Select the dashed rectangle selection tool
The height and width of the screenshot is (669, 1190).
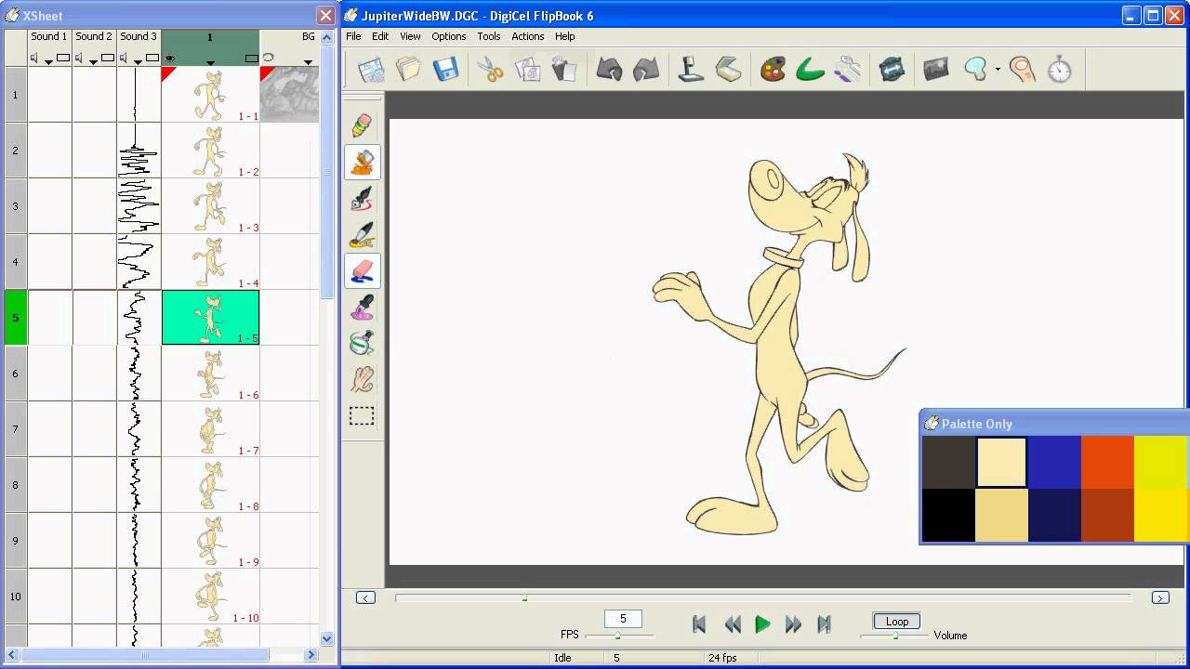362,416
